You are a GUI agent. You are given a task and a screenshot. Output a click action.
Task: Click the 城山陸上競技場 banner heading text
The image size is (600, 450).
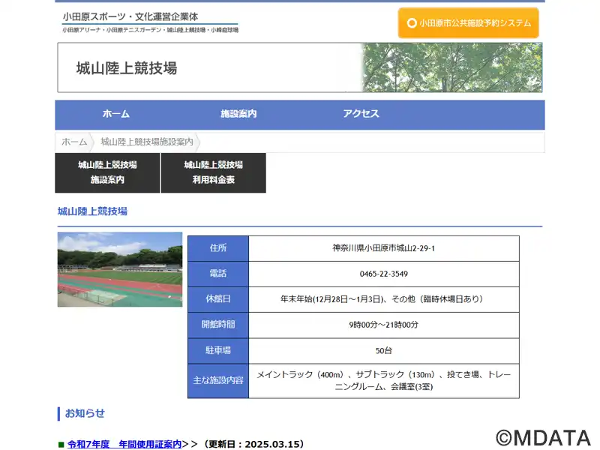[127, 68]
